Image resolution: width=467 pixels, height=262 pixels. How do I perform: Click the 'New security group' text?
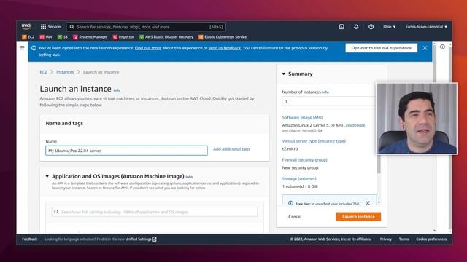click(300, 168)
